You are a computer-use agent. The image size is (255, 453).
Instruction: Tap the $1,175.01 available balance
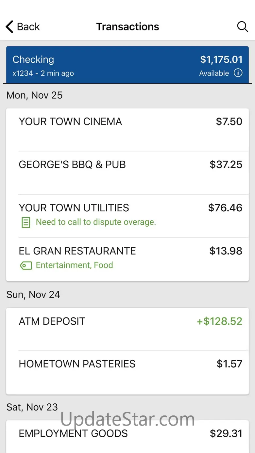pos(221,59)
